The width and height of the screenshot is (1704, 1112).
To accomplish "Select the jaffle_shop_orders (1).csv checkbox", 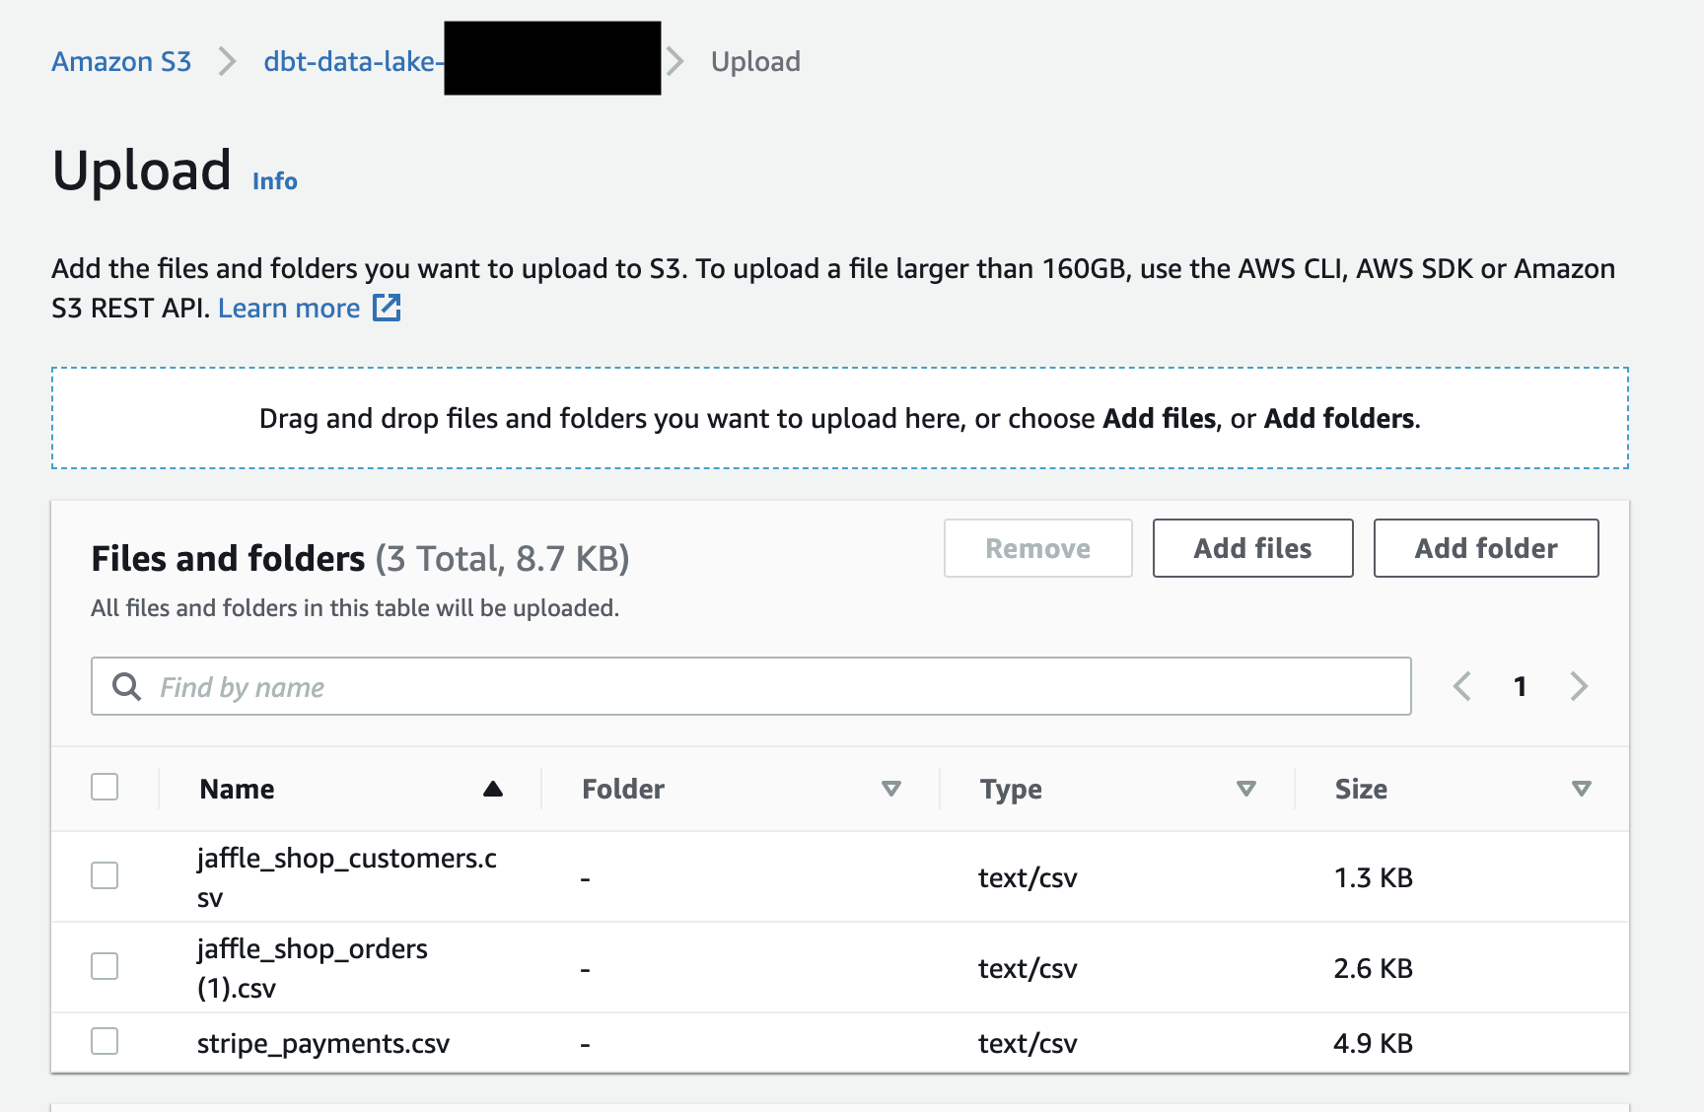I will (x=104, y=966).
